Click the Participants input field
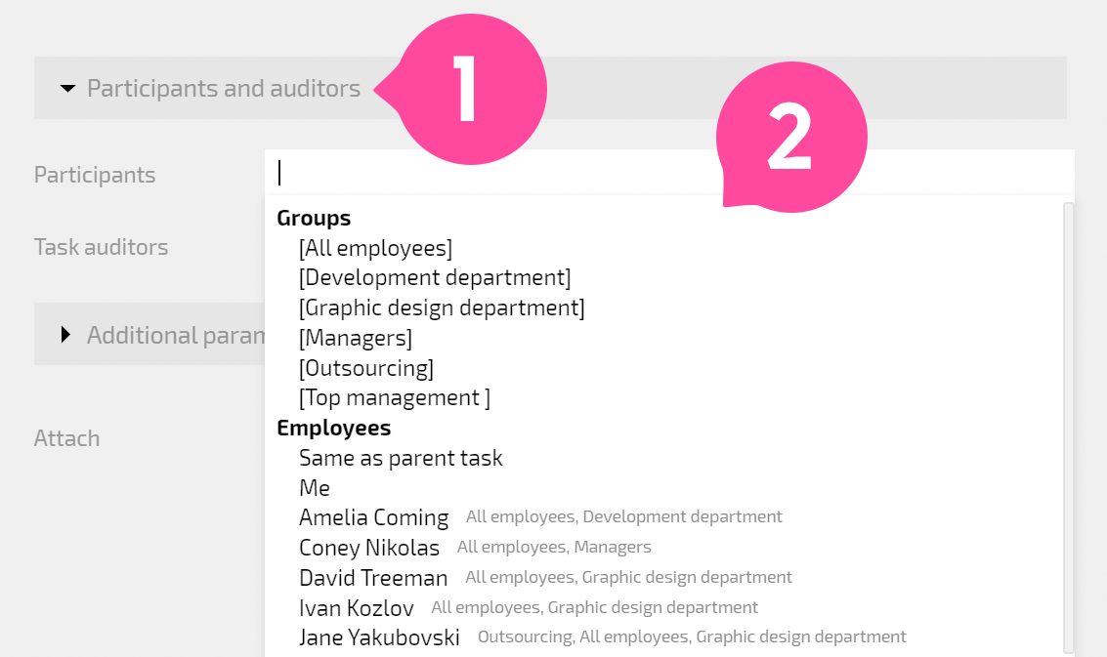 tap(669, 173)
